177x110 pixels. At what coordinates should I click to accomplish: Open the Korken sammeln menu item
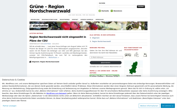pyautogui.click(x=87, y=20)
